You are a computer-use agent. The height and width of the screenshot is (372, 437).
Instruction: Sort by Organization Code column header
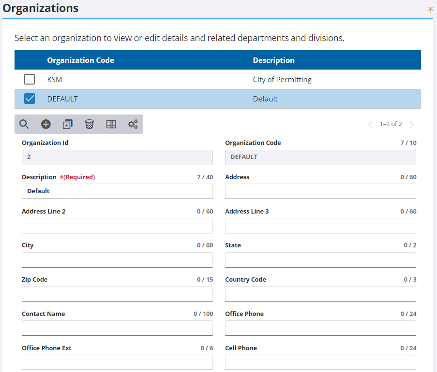(80, 60)
